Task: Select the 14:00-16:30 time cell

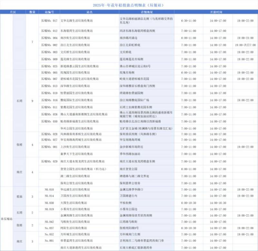Action: click(x=218, y=203)
